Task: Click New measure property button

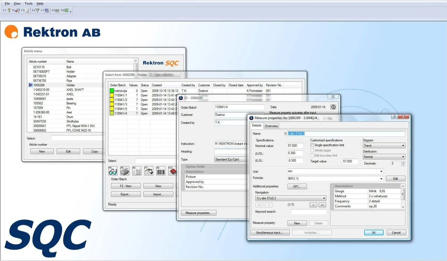Action: [x=297, y=223]
